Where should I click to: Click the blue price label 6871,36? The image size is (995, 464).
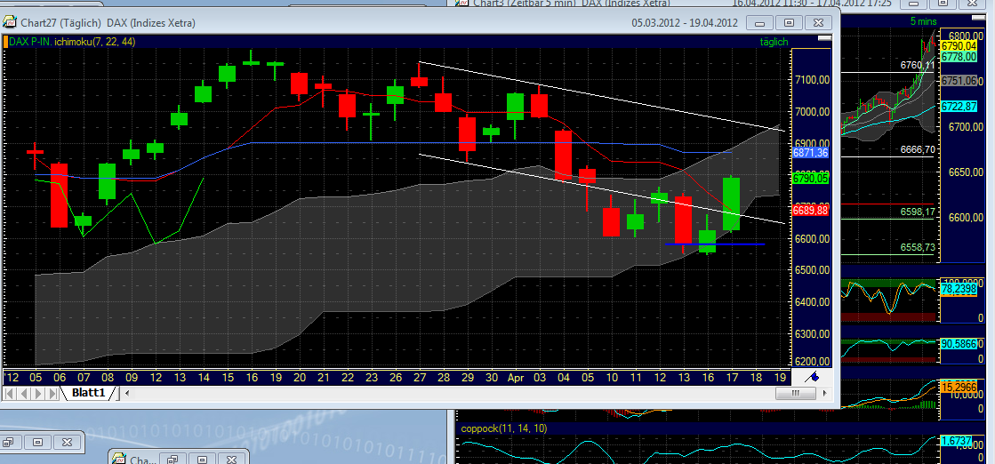(x=810, y=153)
